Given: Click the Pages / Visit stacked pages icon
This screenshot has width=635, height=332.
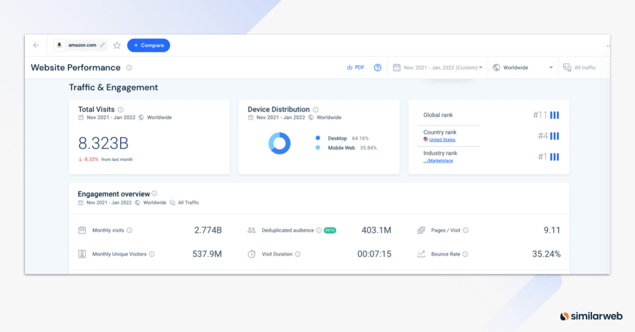Looking at the screenshot, I should pyautogui.click(x=421, y=230).
